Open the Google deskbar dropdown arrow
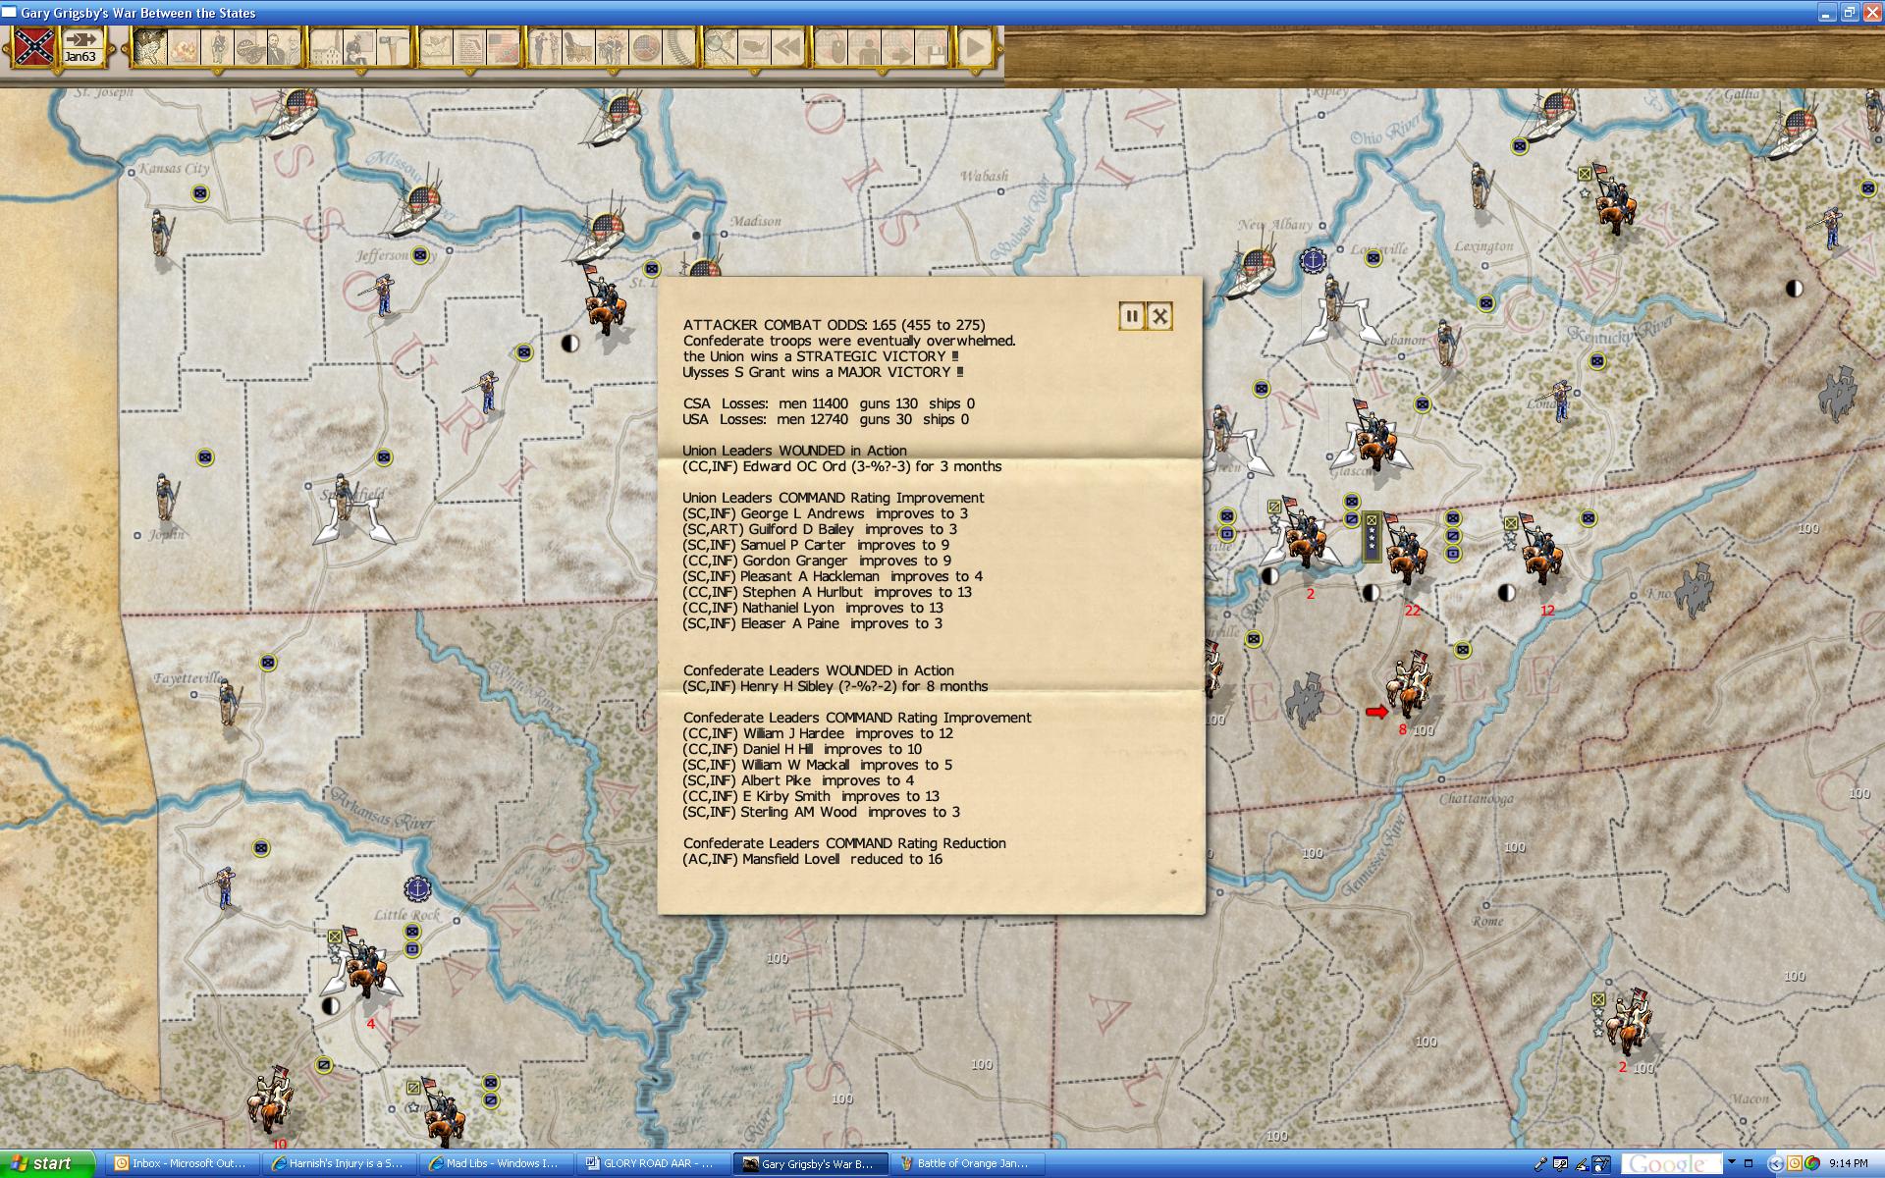The image size is (1885, 1178). [x=1732, y=1163]
